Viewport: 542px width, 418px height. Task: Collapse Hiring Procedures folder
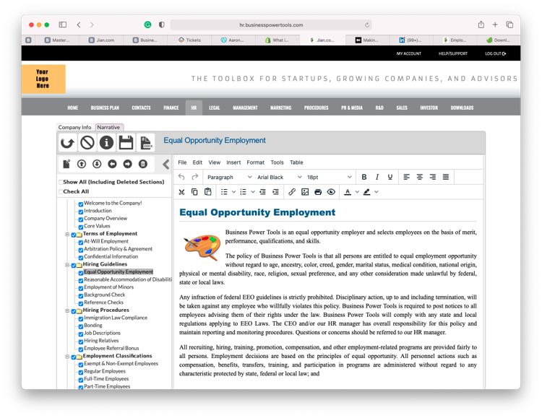(x=67, y=310)
